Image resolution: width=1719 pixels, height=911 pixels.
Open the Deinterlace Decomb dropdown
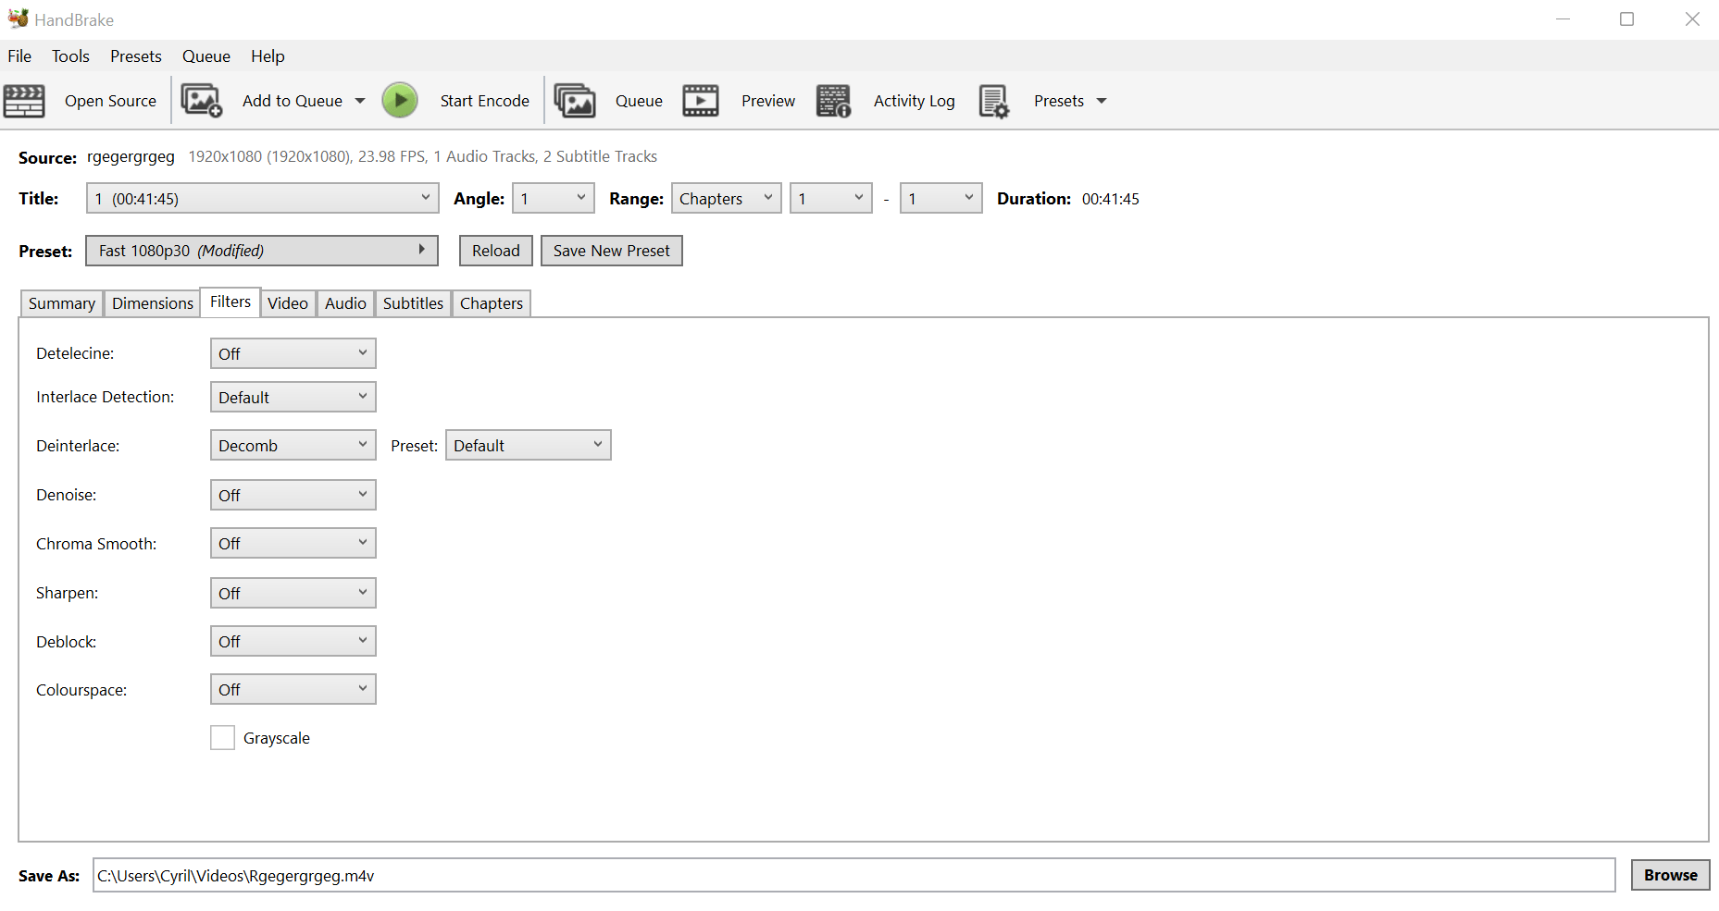(293, 445)
